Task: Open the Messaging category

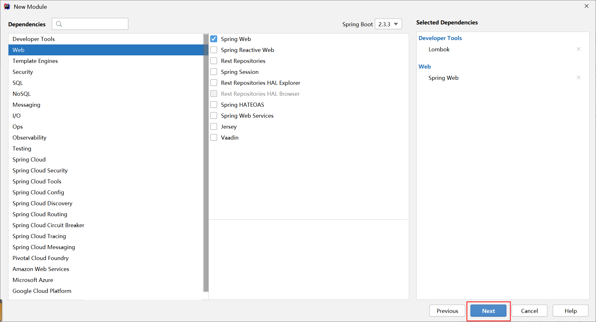Action: click(x=106, y=105)
